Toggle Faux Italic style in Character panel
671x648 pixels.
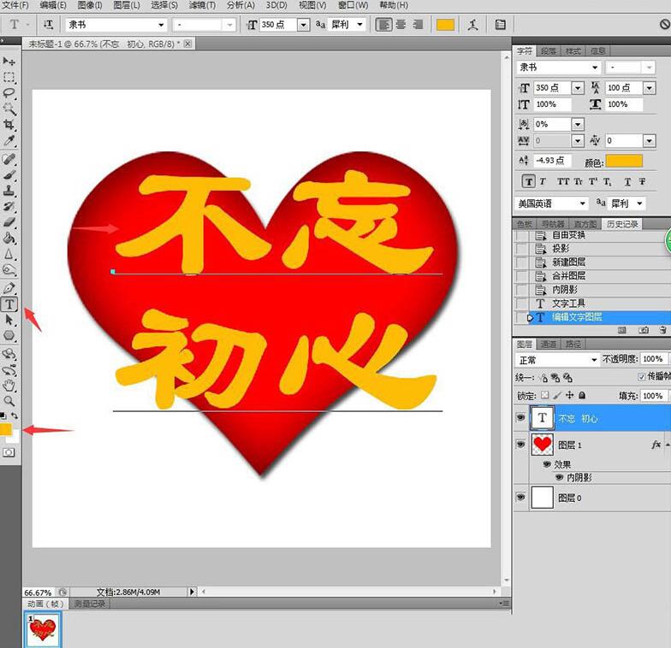543,181
